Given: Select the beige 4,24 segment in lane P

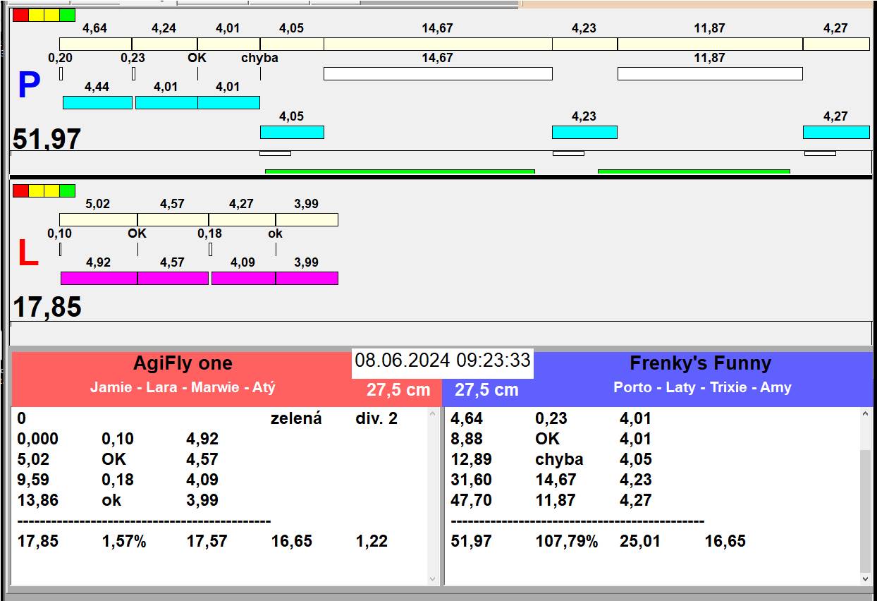Looking at the screenshot, I should (x=164, y=44).
